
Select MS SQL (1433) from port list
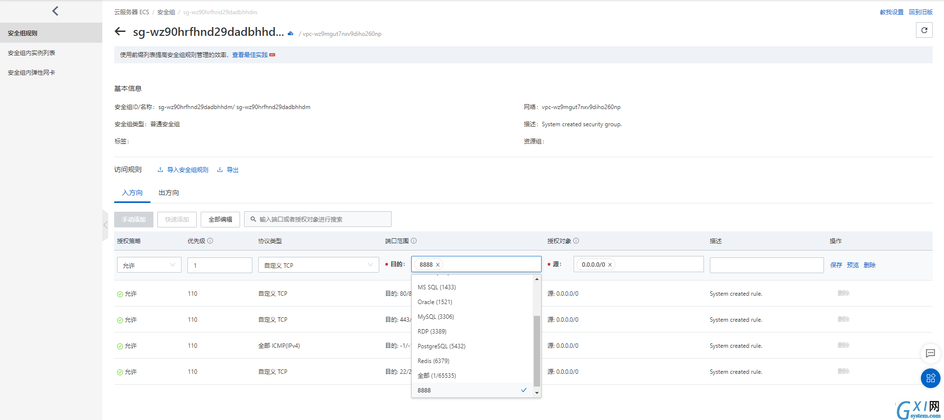coord(472,287)
